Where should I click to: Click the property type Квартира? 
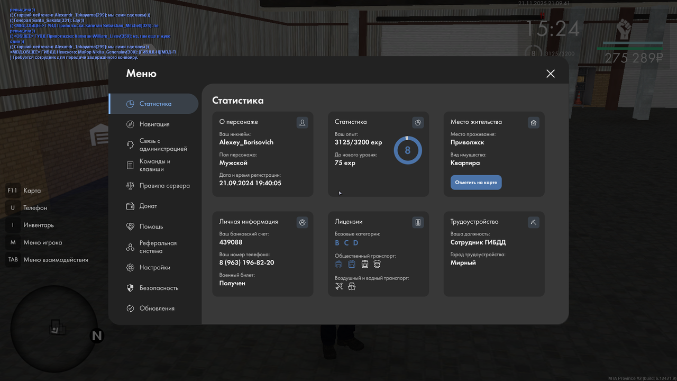pos(465,163)
